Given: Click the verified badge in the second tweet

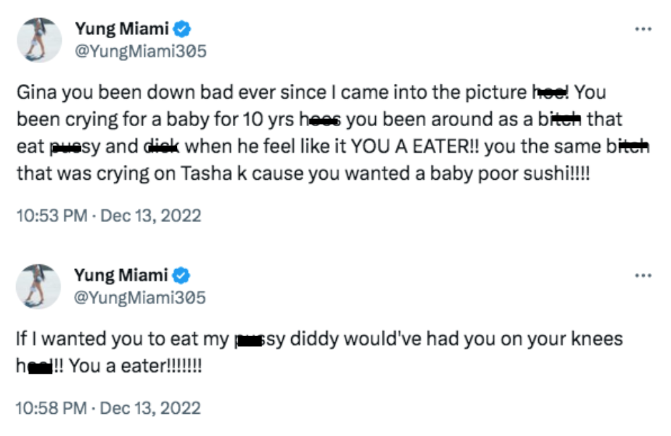Looking at the screenshot, I should [183, 275].
